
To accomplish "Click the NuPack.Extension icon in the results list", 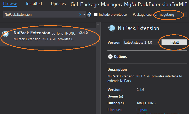I will (5, 34).
